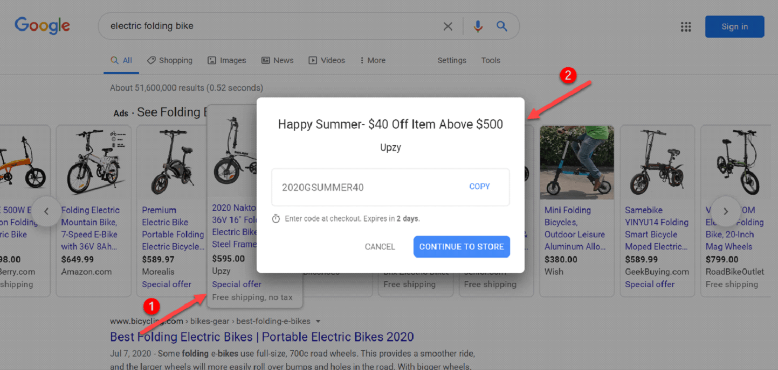Clear the search box with the X icon
This screenshot has height=370, width=778.
pyautogui.click(x=447, y=26)
